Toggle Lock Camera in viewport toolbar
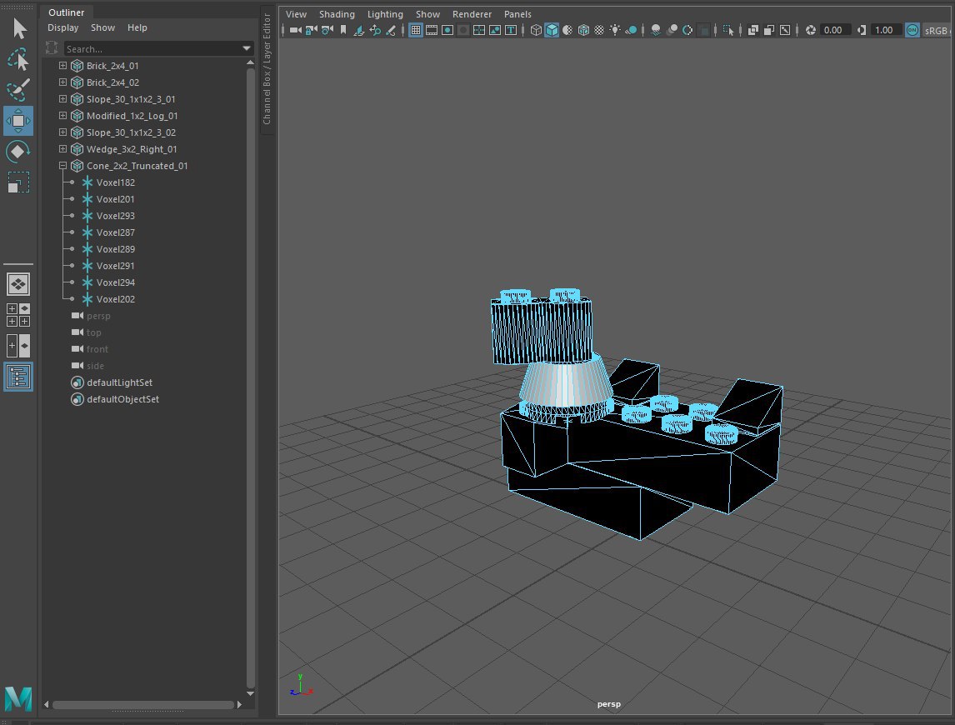The image size is (955, 725). point(311,30)
